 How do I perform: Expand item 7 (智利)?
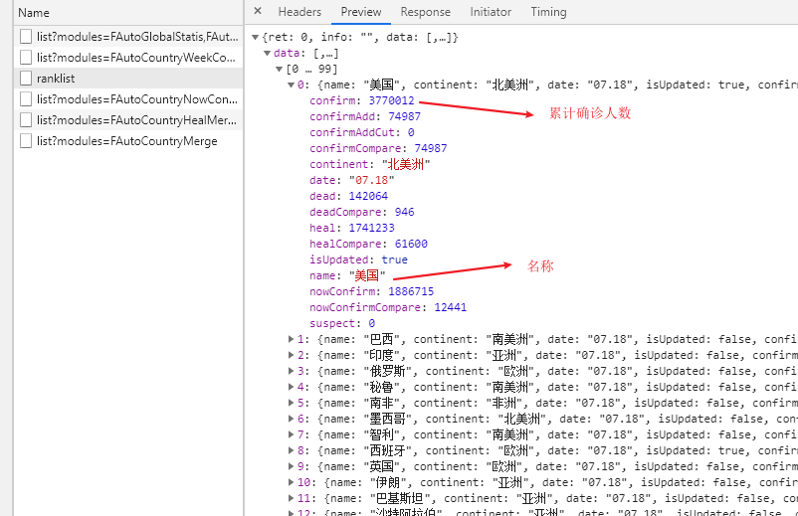point(292,434)
